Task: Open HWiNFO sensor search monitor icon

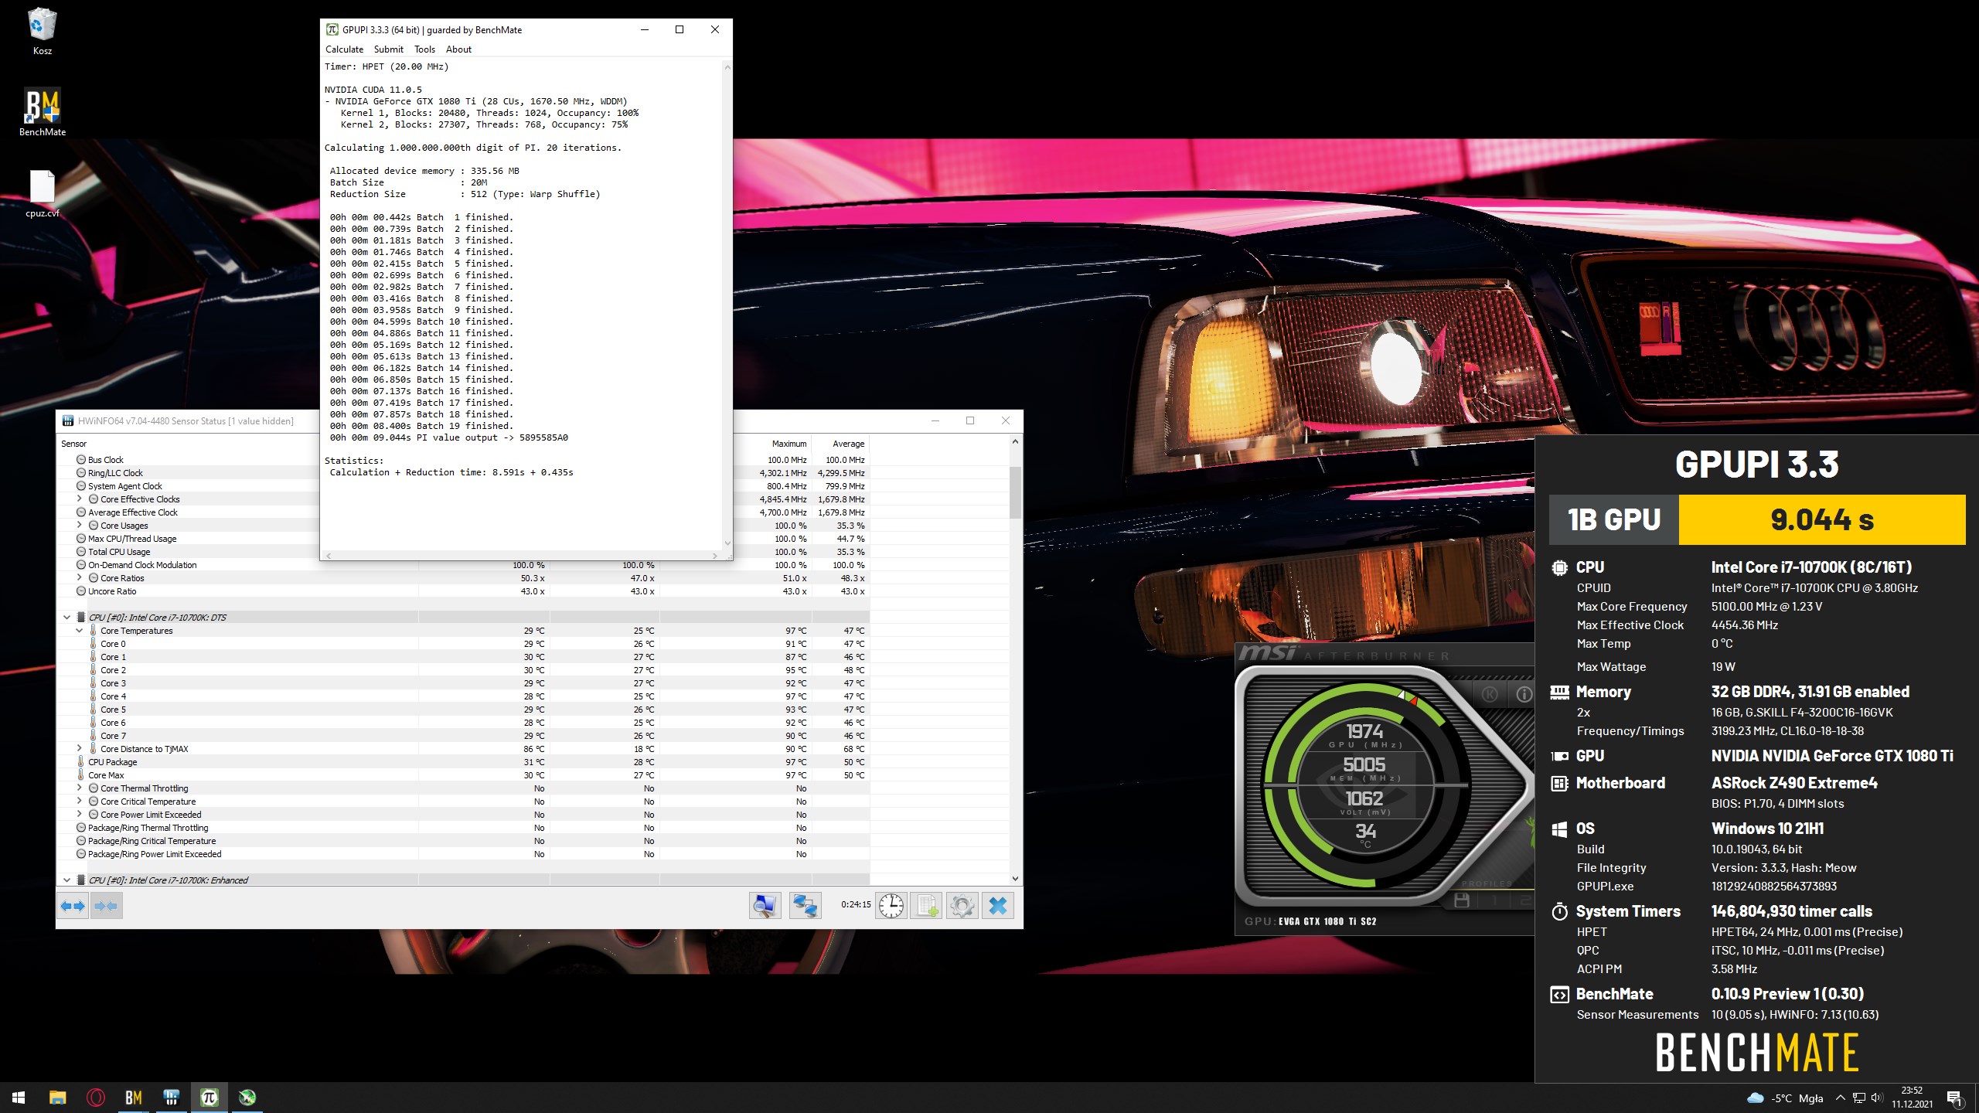Action: pyautogui.click(x=765, y=906)
